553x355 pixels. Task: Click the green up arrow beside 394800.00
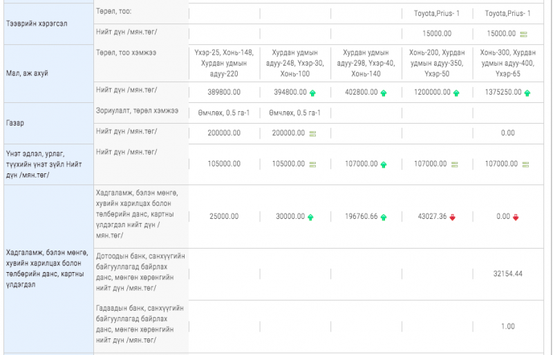(x=312, y=93)
